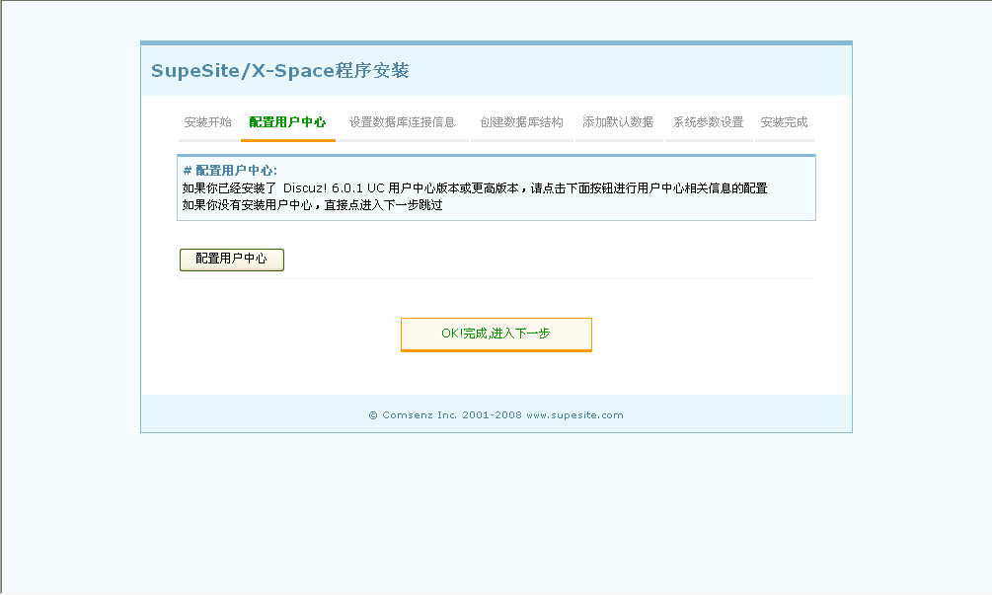Click the 安装完成 step tab
Screen dimensions: 992x595
pyautogui.click(x=785, y=122)
